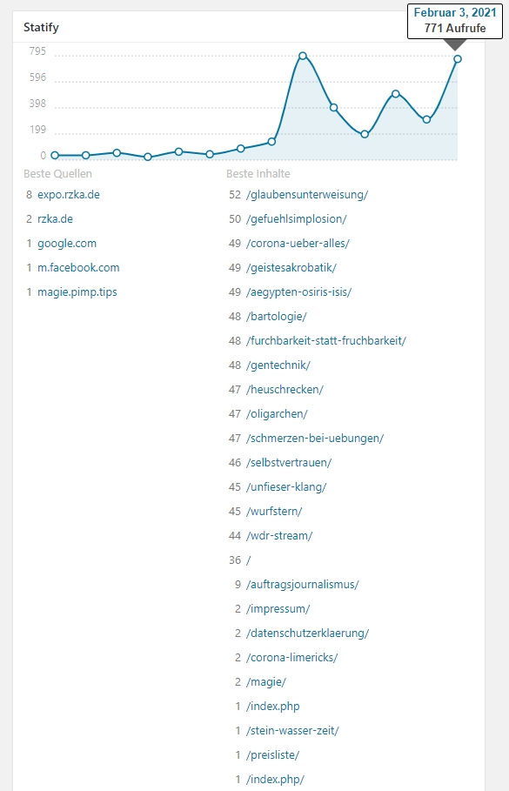Open the /glaubensunterweisung/ page link
509x791 pixels.
[x=307, y=195]
